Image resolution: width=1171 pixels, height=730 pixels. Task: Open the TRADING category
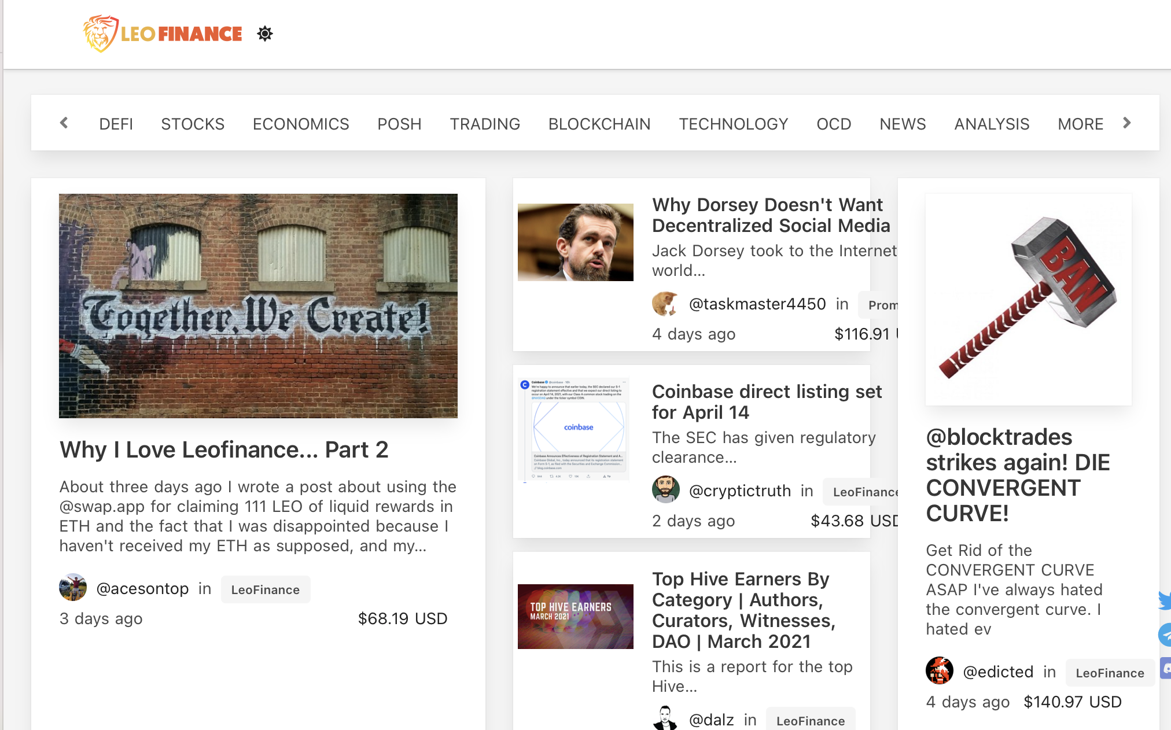click(x=485, y=124)
